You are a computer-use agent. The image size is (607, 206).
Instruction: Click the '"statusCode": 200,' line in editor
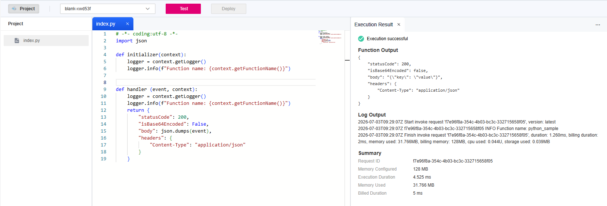coord(163,117)
